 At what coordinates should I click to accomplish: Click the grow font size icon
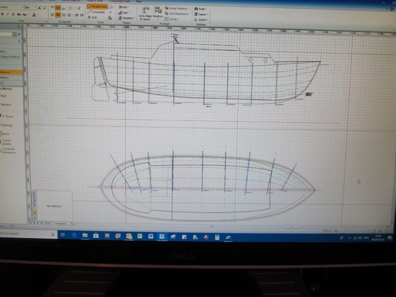[40, 8]
